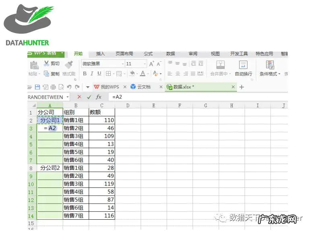Expand the Conditional Formatting dropdown arrow
Image resolution: width=312 pixels, height=231 pixels.
(x=279, y=74)
